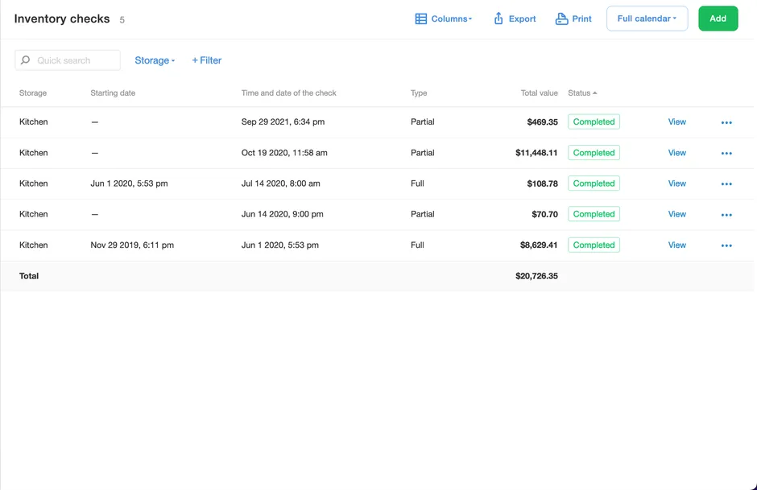Image resolution: width=757 pixels, height=490 pixels.
Task: Open the Storage filter dropdown
Action: tap(155, 60)
